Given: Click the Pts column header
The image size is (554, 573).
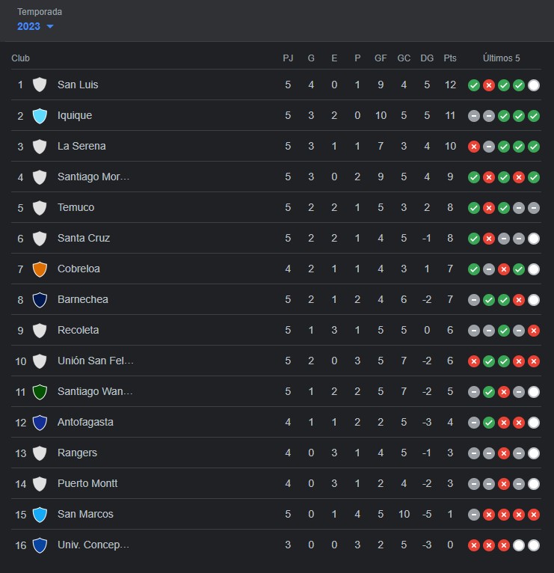Looking at the screenshot, I should pyautogui.click(x=450, y=58).
